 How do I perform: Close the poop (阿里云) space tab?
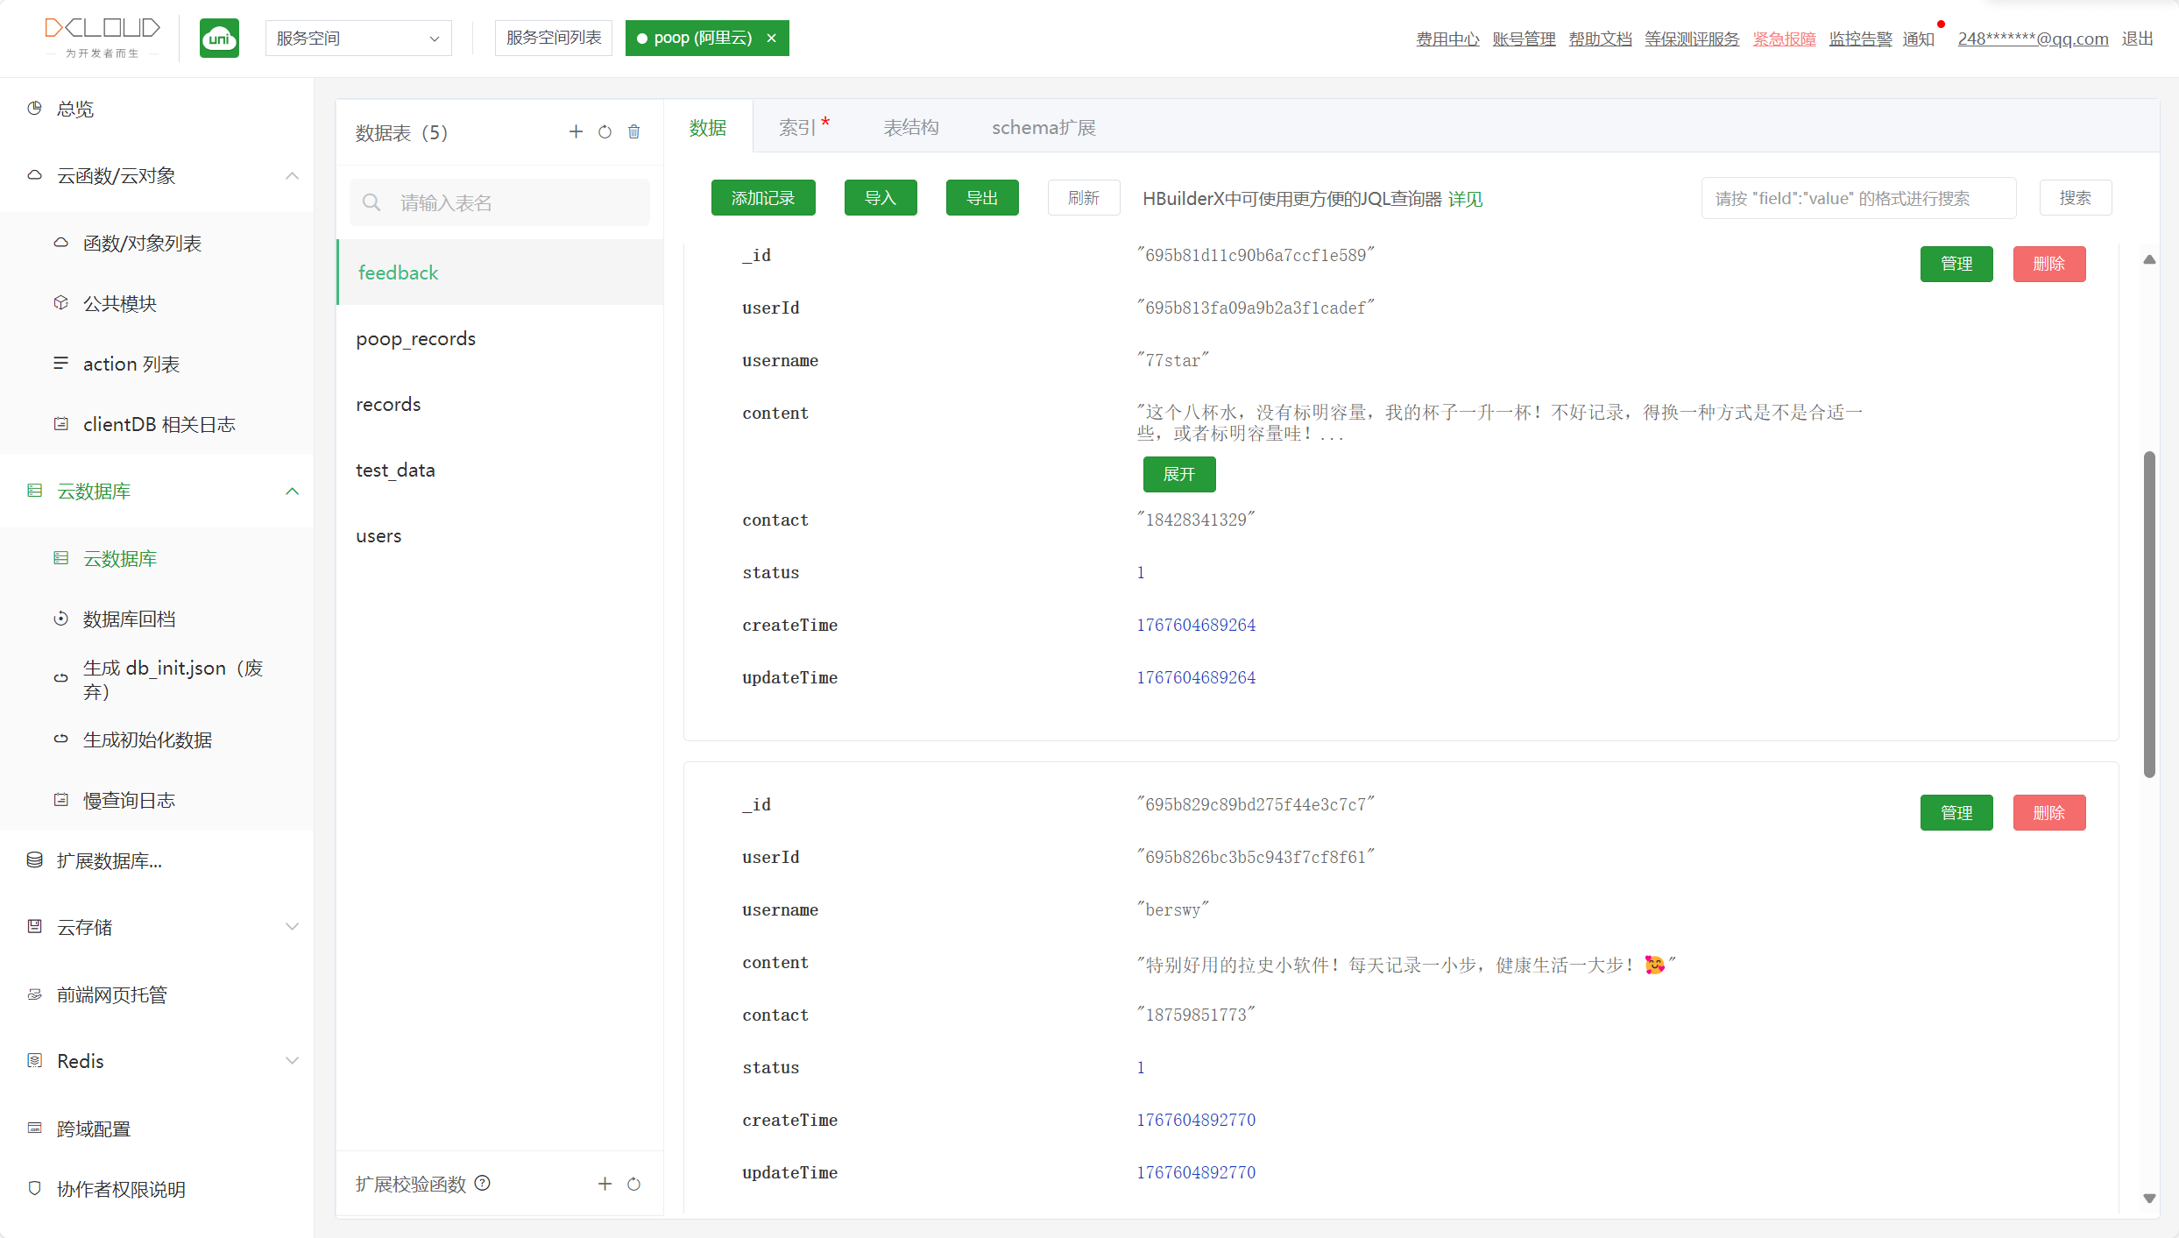pos(771,39)
